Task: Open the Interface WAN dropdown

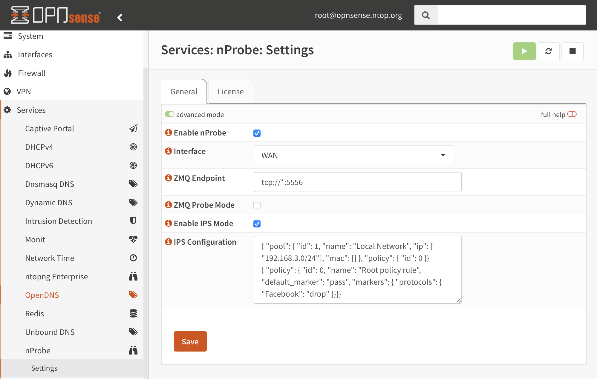Action: point(353,155)
